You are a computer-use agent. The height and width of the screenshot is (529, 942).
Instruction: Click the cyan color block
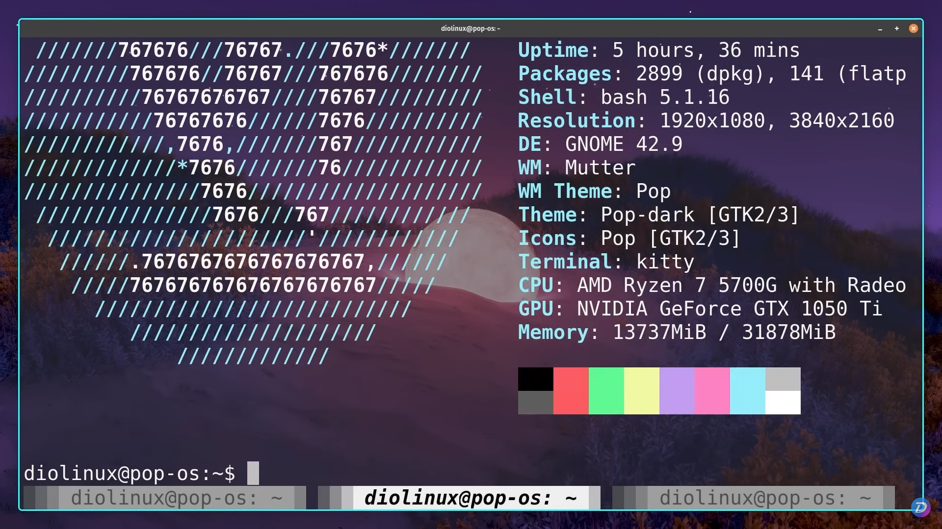tap(747, 390)
